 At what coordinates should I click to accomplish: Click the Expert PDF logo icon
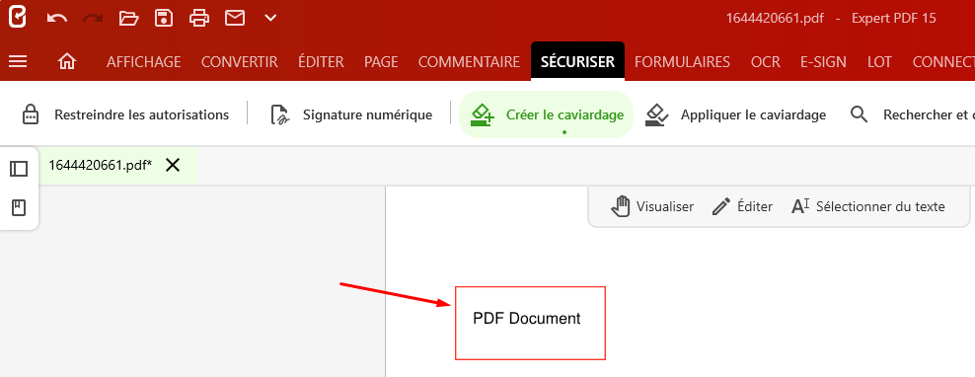[18, 18]
